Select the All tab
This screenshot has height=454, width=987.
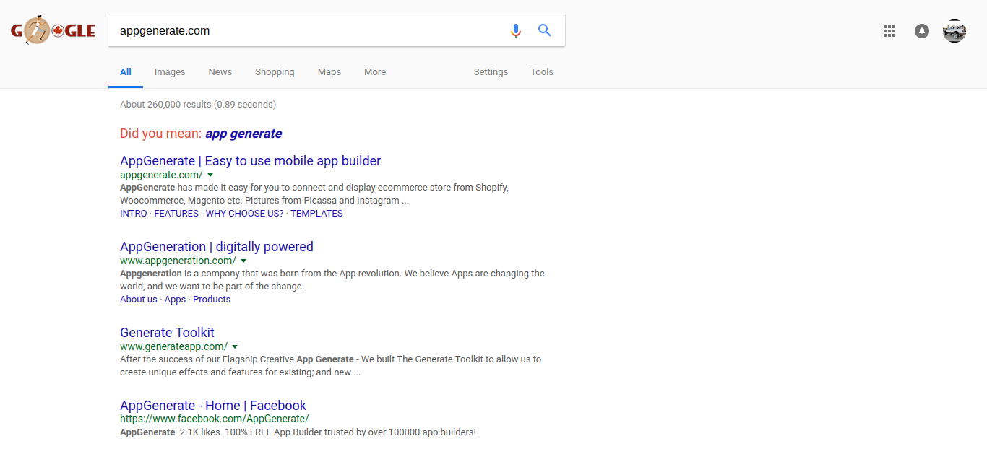[x=126, y=72]
